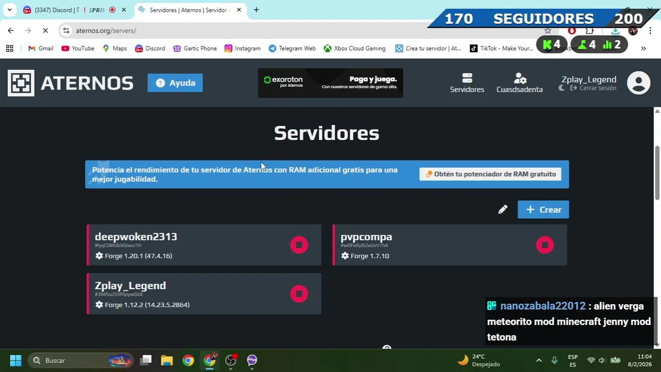Viewport: 661px width, 372px height.
Task: Open the Chrome apps grid shortcut
Action: coord(9,48)
